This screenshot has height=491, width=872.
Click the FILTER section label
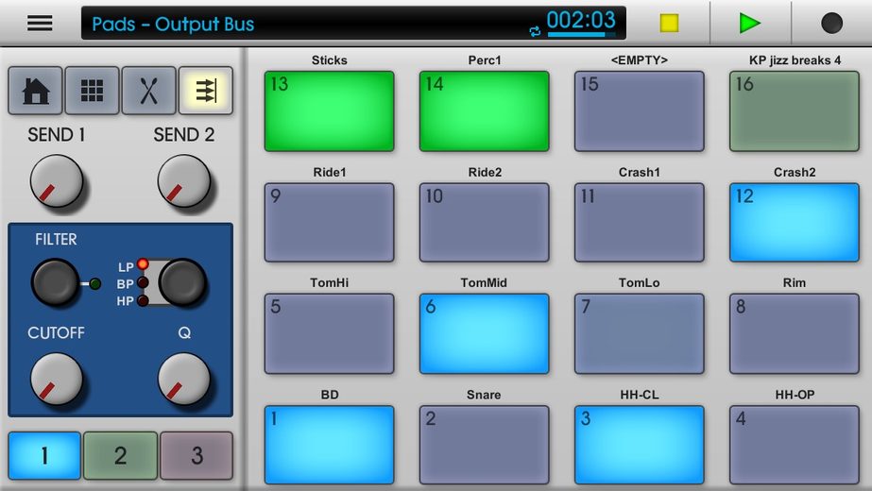click(x=56, y=240)
